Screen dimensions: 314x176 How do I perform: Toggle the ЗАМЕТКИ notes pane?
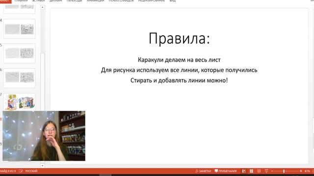coord(203,171)
